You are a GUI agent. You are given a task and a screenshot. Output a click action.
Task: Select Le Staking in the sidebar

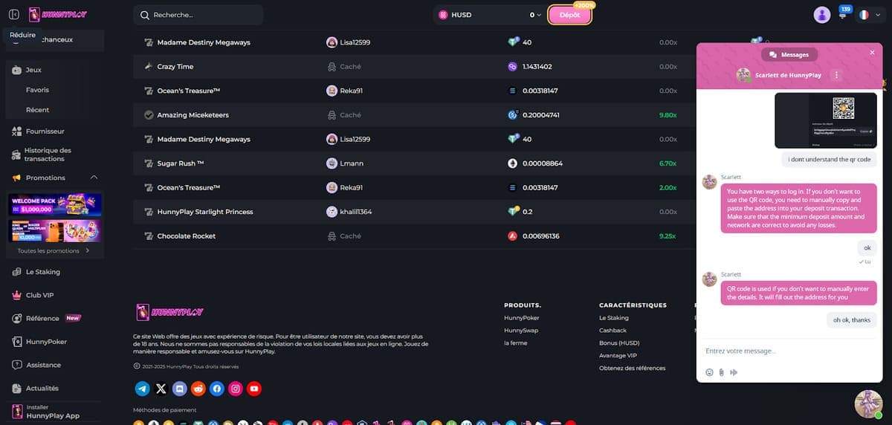point(43,272)
